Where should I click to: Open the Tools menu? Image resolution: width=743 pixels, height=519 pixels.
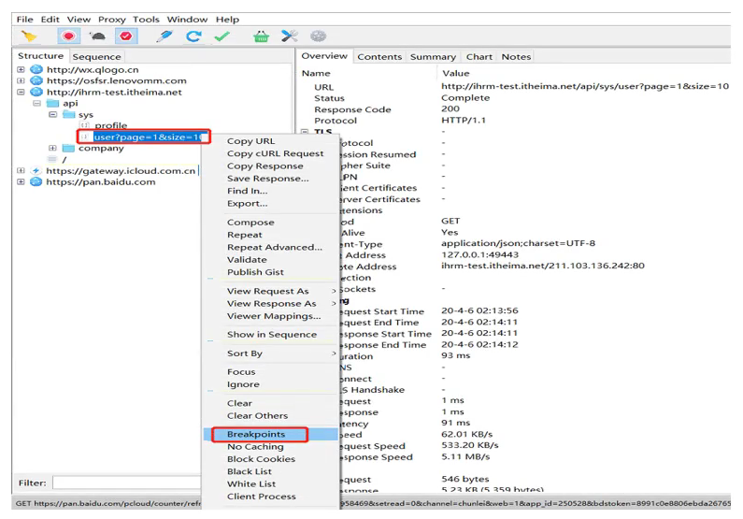(146, 20)
